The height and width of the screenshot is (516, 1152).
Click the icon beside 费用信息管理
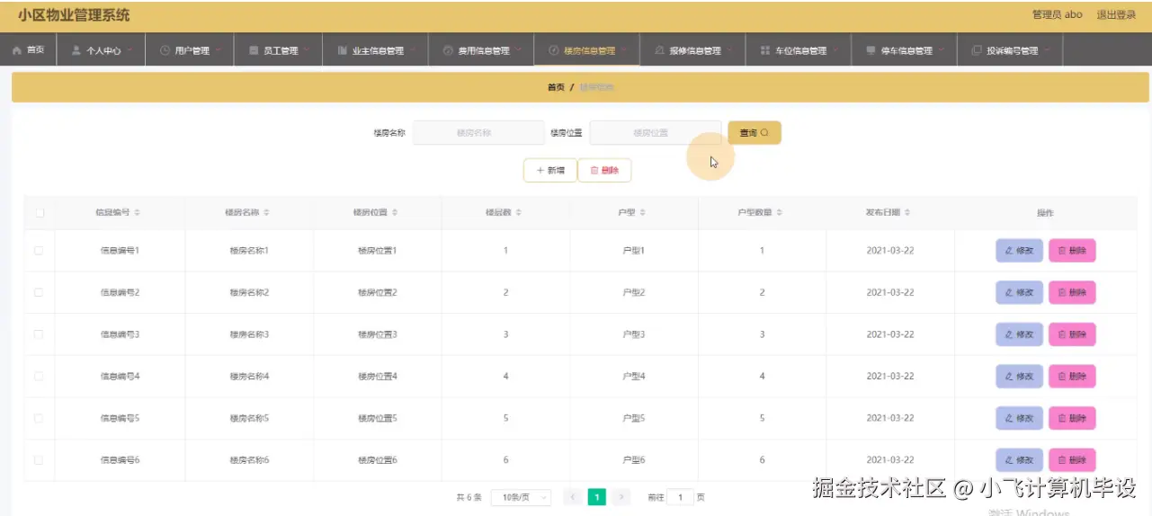click(x=448, y=50)
